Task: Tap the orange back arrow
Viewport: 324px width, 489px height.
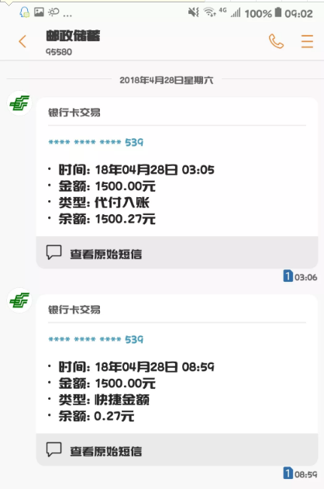Action: tap(22, 41)
